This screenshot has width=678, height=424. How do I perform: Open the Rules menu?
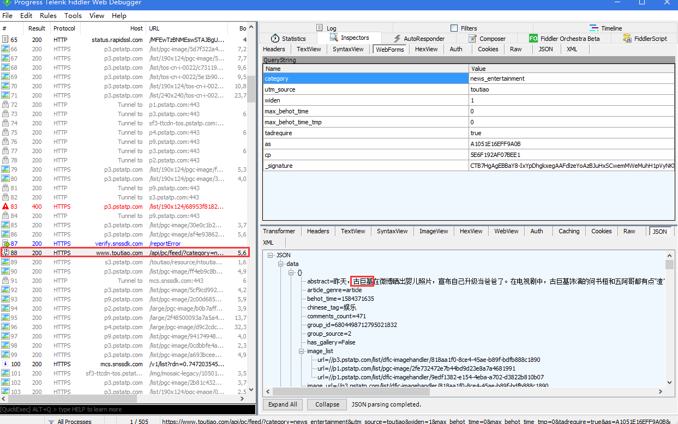(x=49, y=16)
